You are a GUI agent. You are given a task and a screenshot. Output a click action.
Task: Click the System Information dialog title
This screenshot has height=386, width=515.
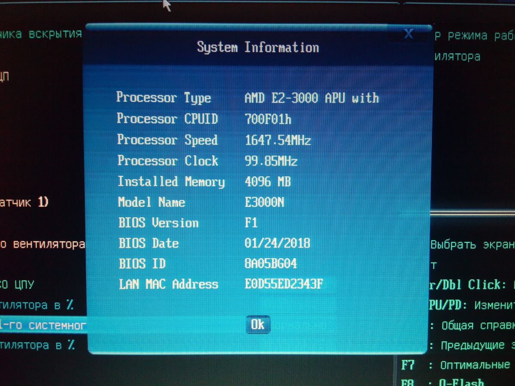click(257, 47)
